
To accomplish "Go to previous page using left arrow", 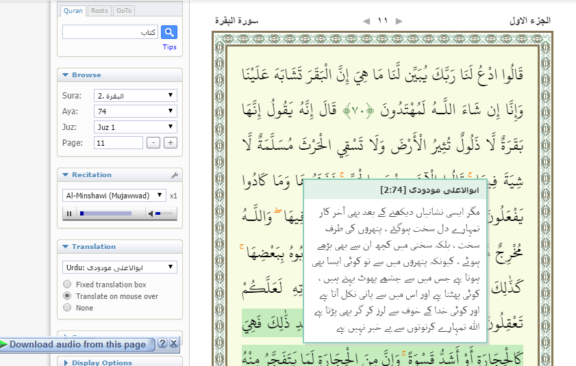I will coord(366,21).
